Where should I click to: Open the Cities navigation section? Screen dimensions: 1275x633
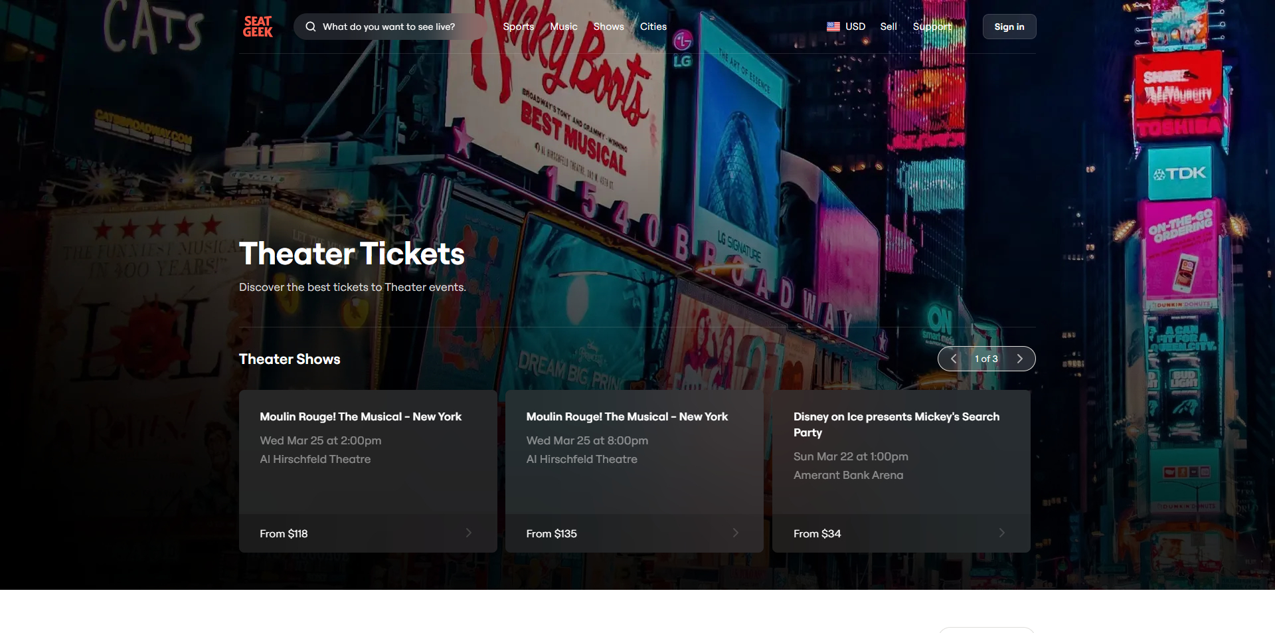pos(653,27)
